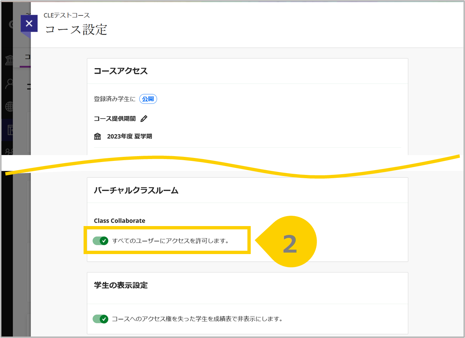Click the コースへのアクセス権を失った学生 description text
This screenshot has width=465, height=338.
click(197, 319)
